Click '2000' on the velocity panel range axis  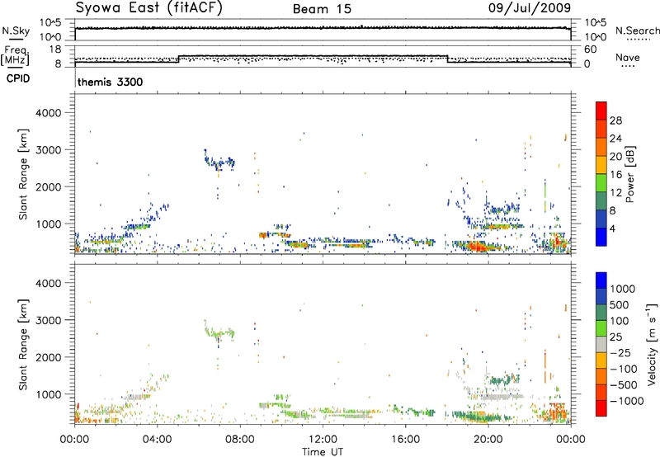[48, 357]
